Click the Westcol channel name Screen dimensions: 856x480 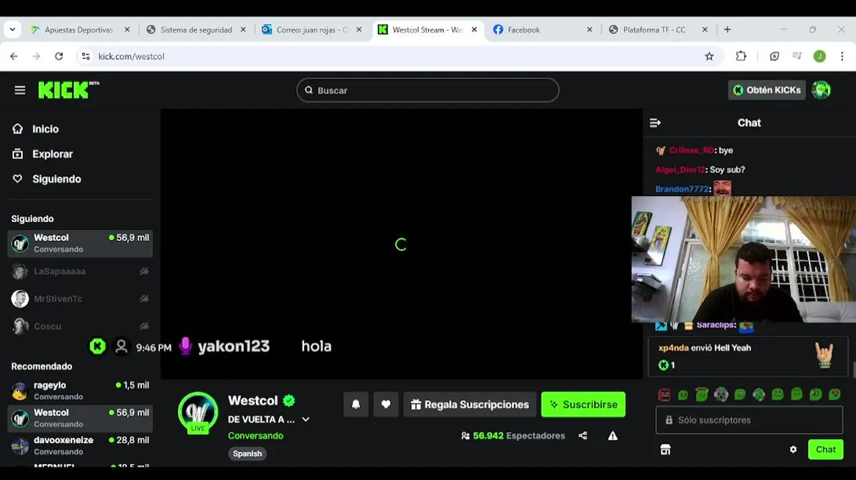[x=253, y=401]
